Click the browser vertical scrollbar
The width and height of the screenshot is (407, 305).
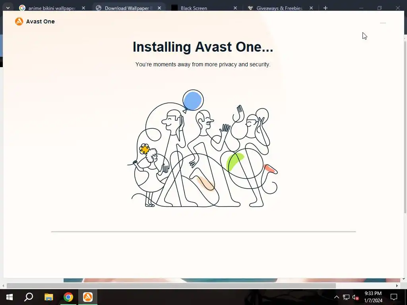[x=405, y=127]
